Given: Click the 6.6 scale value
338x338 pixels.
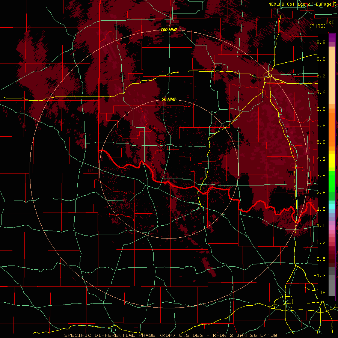Looking at the screenshot, I should click(321, 109).
